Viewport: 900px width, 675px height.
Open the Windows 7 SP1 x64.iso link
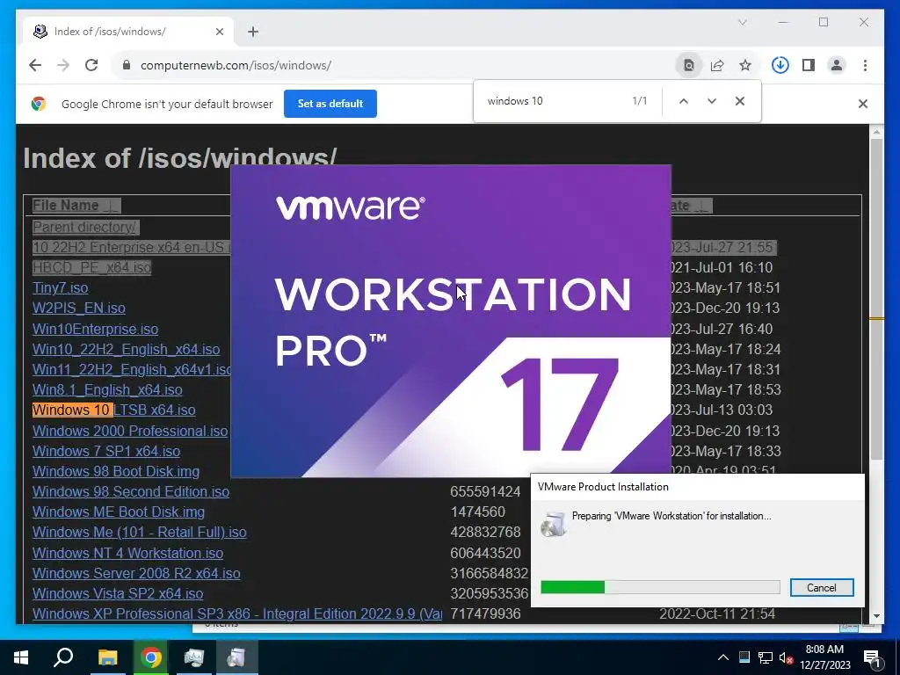click(106, 451)
